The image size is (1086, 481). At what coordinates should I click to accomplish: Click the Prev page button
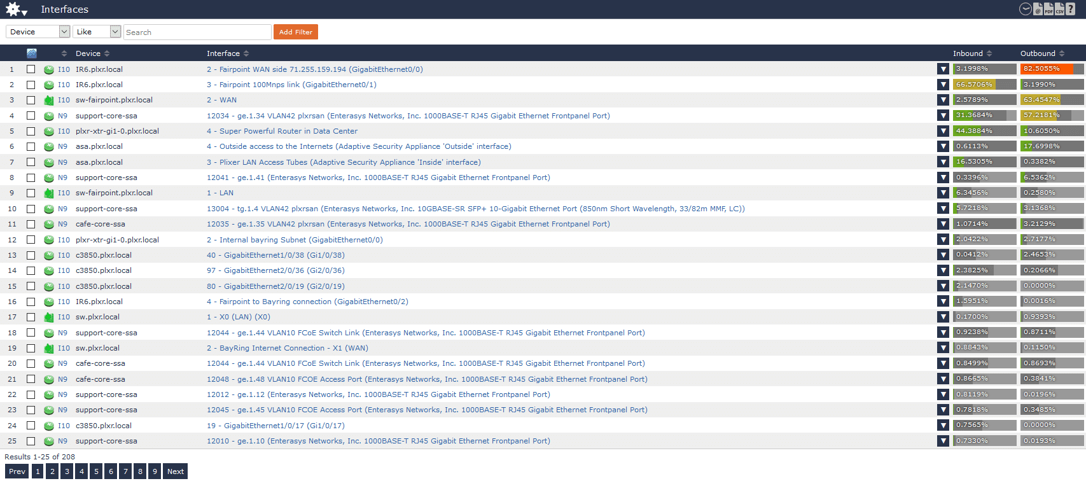[17, 471]
